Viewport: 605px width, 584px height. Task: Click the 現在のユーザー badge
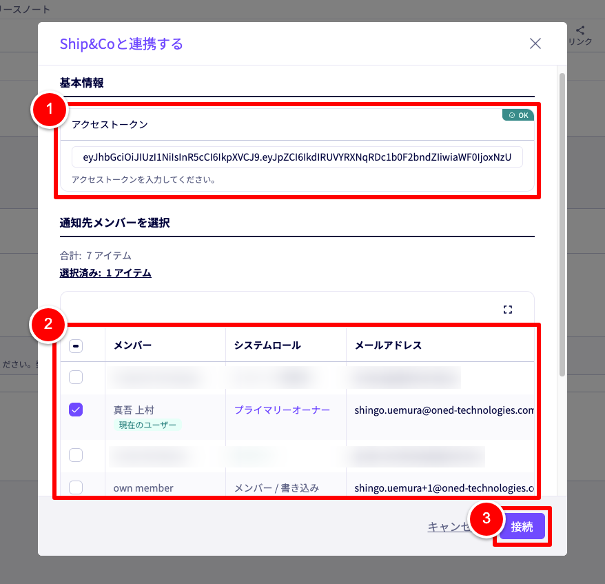point(147,425)
